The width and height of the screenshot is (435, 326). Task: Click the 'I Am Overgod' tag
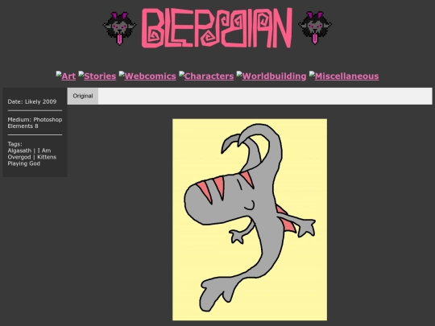pos(30,154)
